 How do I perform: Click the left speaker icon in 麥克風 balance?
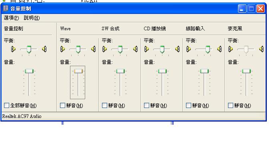pos(230,49)
